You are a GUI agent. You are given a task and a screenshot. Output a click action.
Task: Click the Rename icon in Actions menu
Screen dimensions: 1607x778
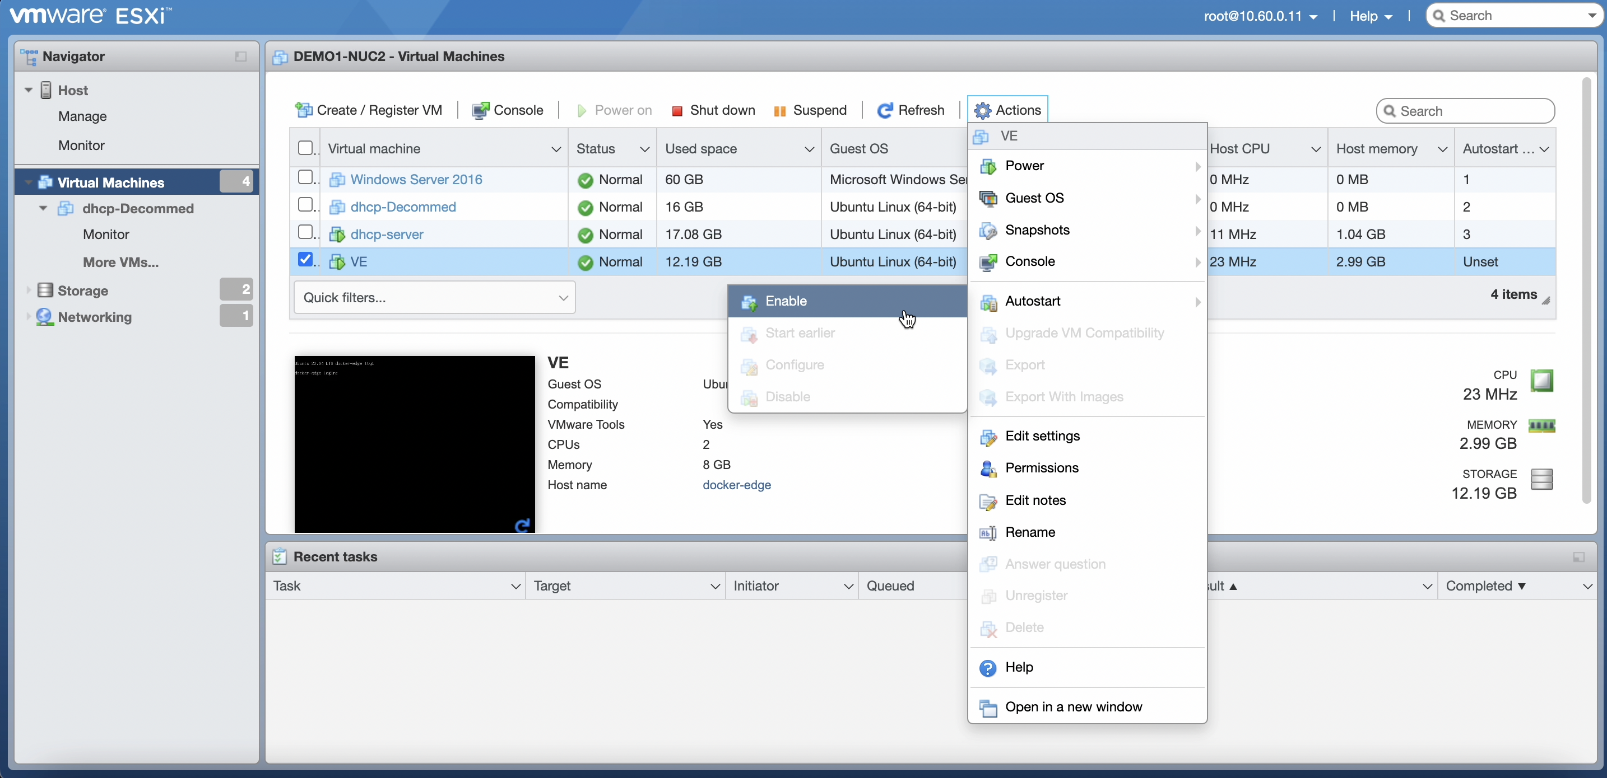pyautogui.click(x=988, y=533)
